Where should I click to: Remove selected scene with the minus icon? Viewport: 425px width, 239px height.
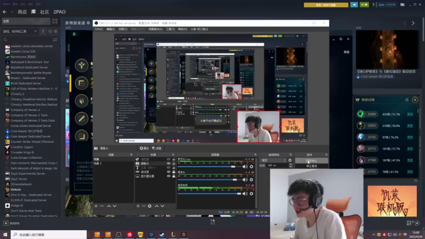pyautogui.click(x=102, y=206)
